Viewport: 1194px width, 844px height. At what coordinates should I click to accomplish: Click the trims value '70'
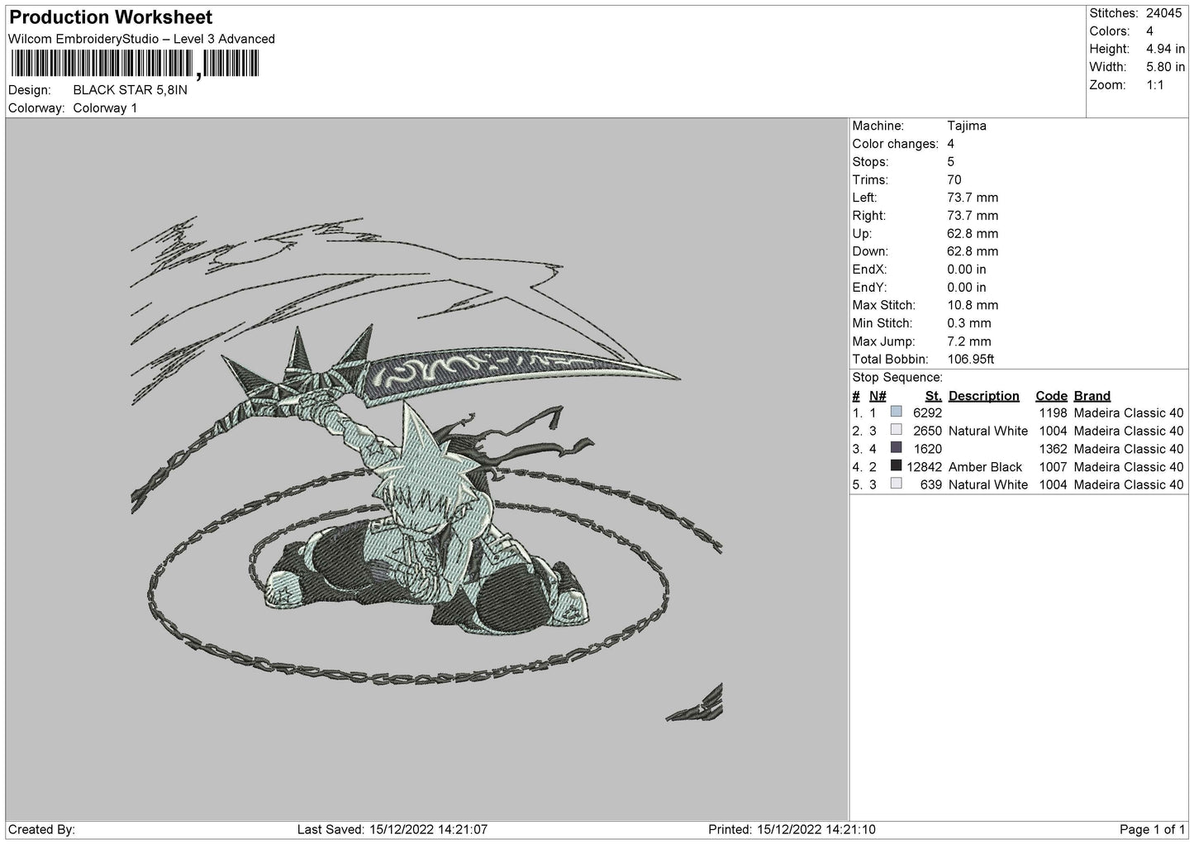point(954,180)
